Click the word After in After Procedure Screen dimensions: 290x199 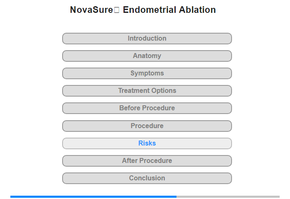(130, 161)
